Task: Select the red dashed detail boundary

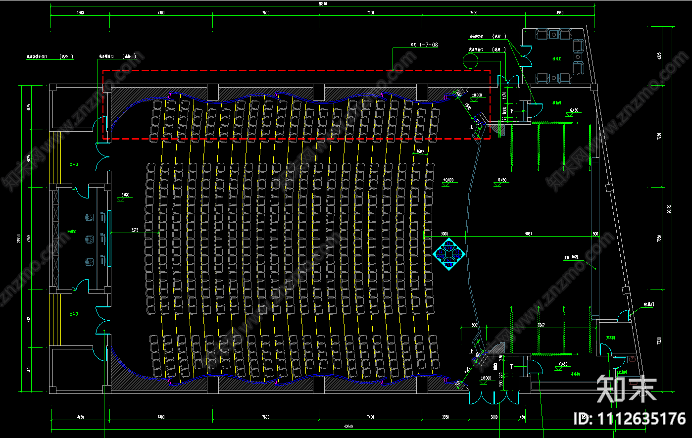Action: tap(297, 104)
